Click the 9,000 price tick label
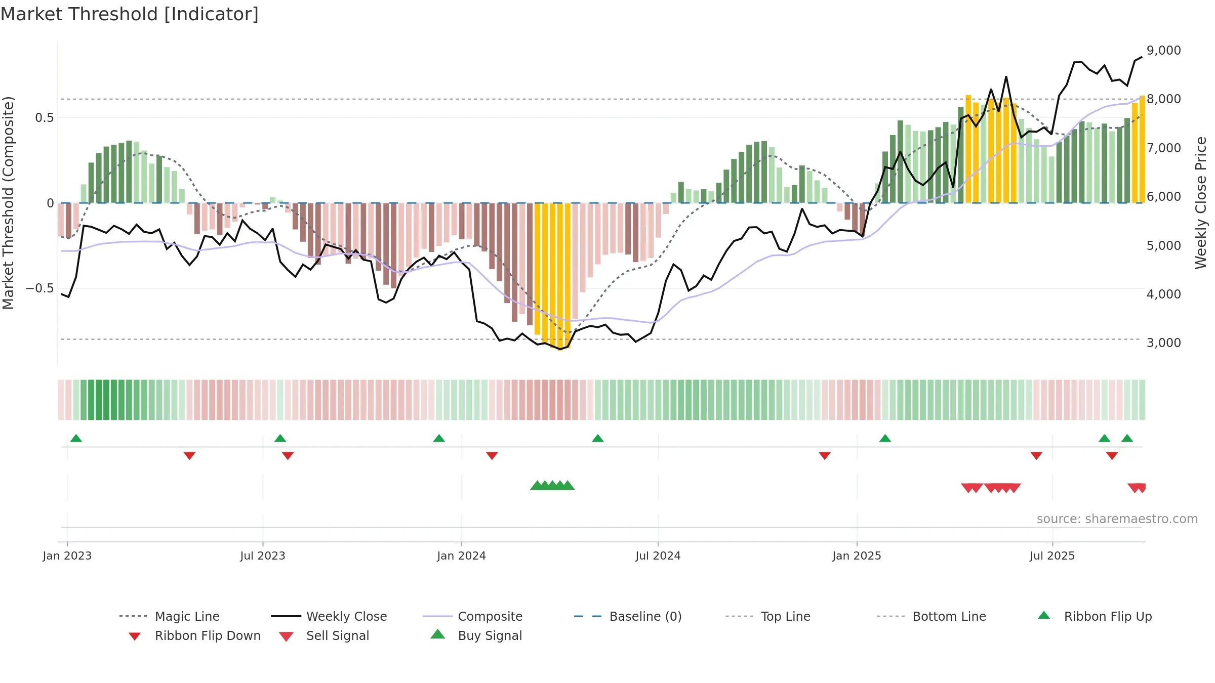Image resolution: width=1215 pixels, height=683 pixels. click(1164, 51)
